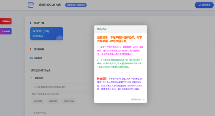The width and height of the screenshot is (215, 116).
Task: Focus the 联系方式 contact input field
Action: pos(63,87)
